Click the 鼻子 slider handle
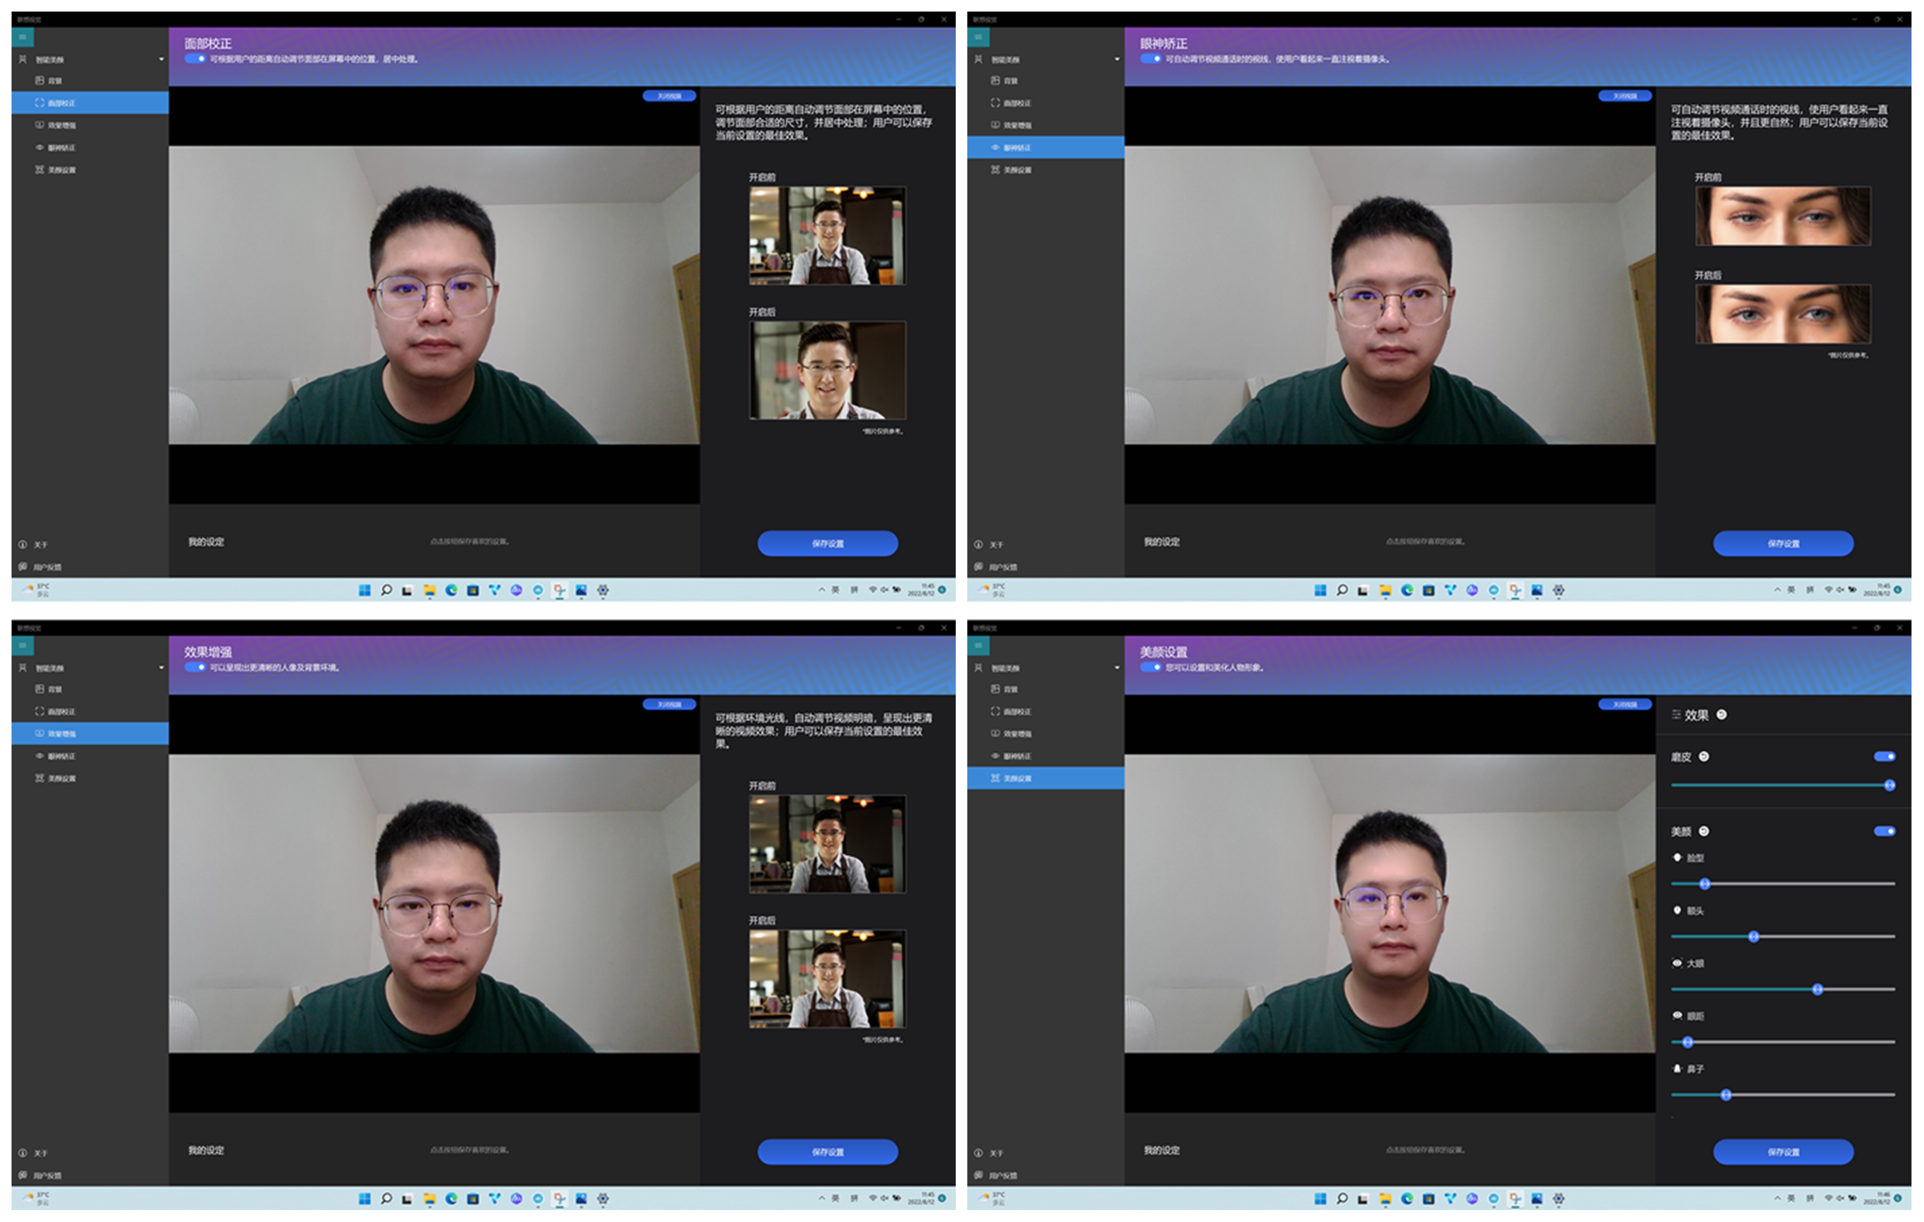 (1726, 1094)
